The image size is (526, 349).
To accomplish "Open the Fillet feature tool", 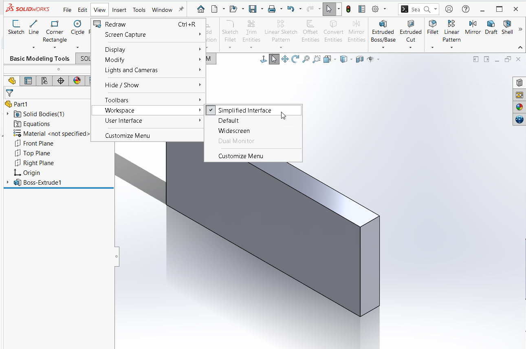I will coord(432,29).
